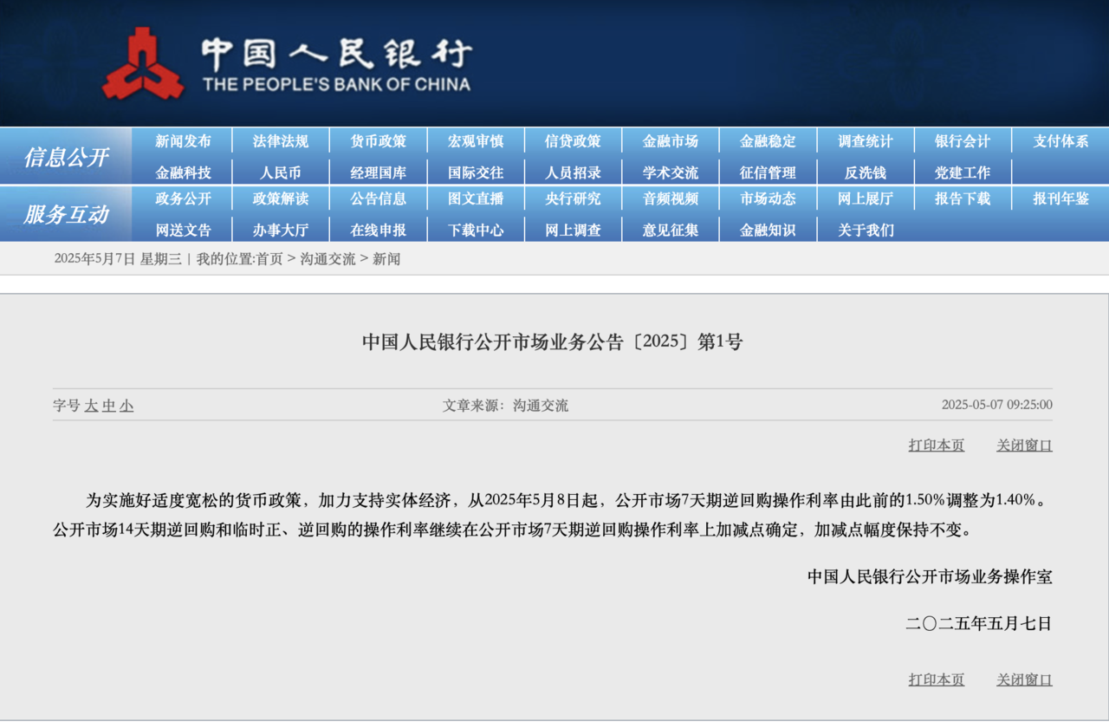This screenshot has height=728, width=1109.
Task: Click the 服务互动 section header
Action: [66, 214]
